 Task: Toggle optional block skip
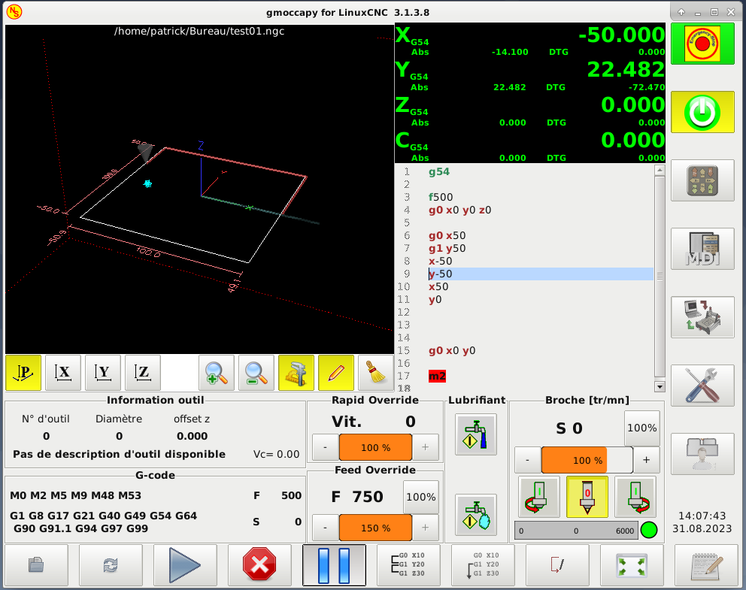click(557, 565)
